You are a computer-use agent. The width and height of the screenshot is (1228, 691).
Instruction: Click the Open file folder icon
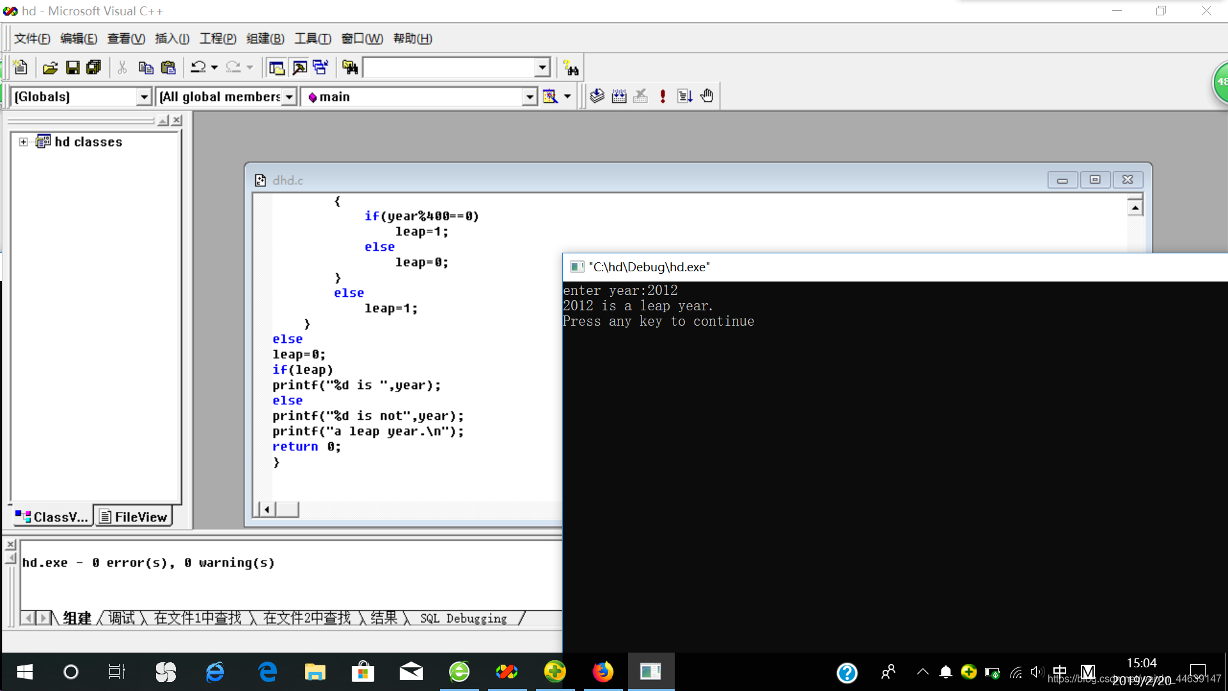pyautogui.click(x=50, y=67)
